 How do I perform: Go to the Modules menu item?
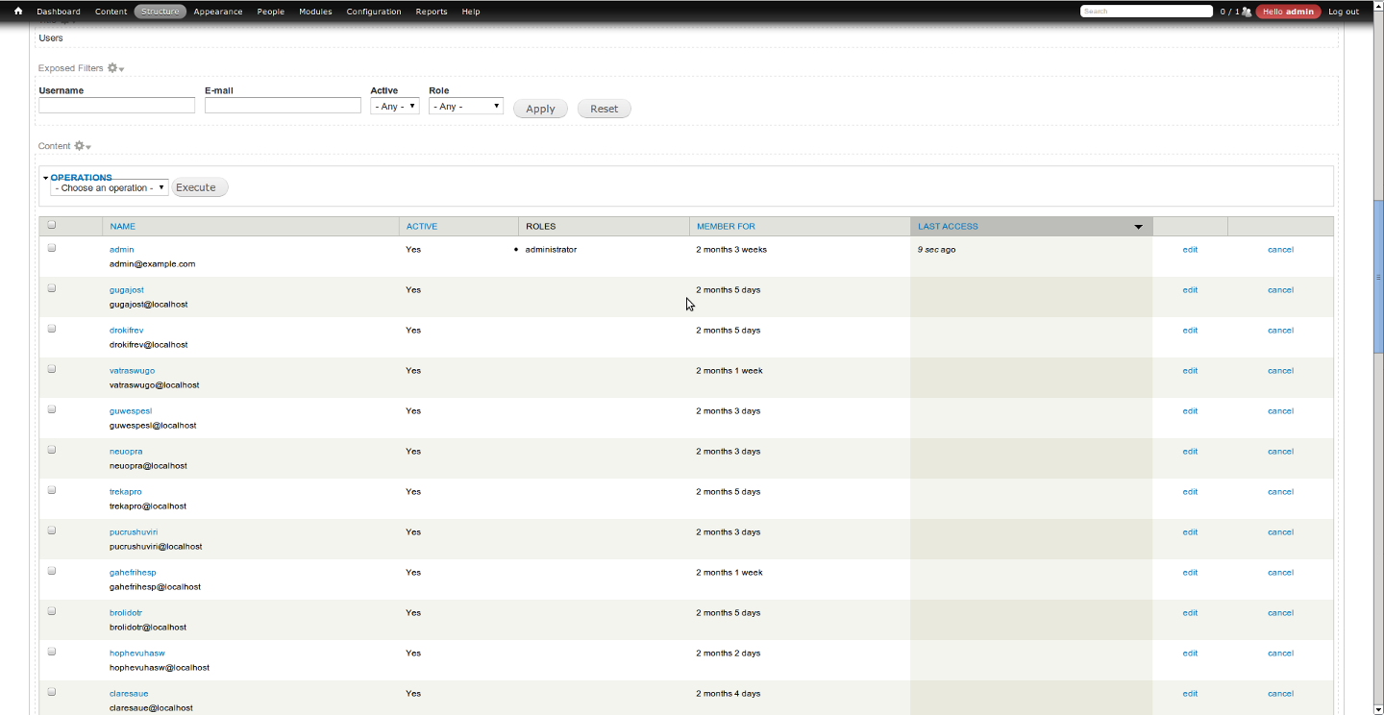click(x=315, y=12)
